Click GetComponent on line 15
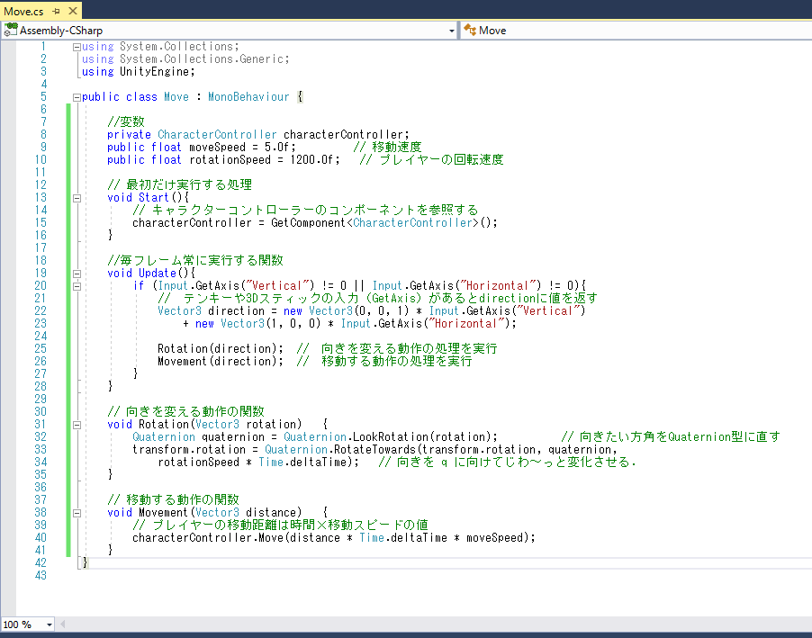Screen dimensions: 812x638 [308, 222]
